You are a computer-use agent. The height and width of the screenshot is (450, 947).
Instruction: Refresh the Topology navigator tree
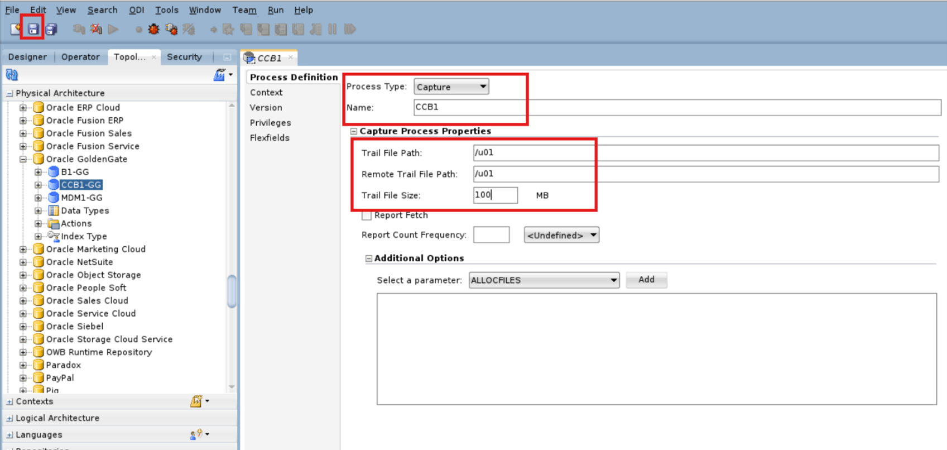coord(12,75)
